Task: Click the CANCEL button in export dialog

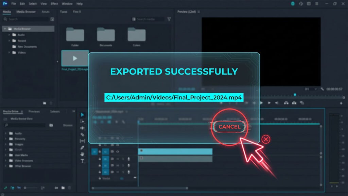Action: 229,127
